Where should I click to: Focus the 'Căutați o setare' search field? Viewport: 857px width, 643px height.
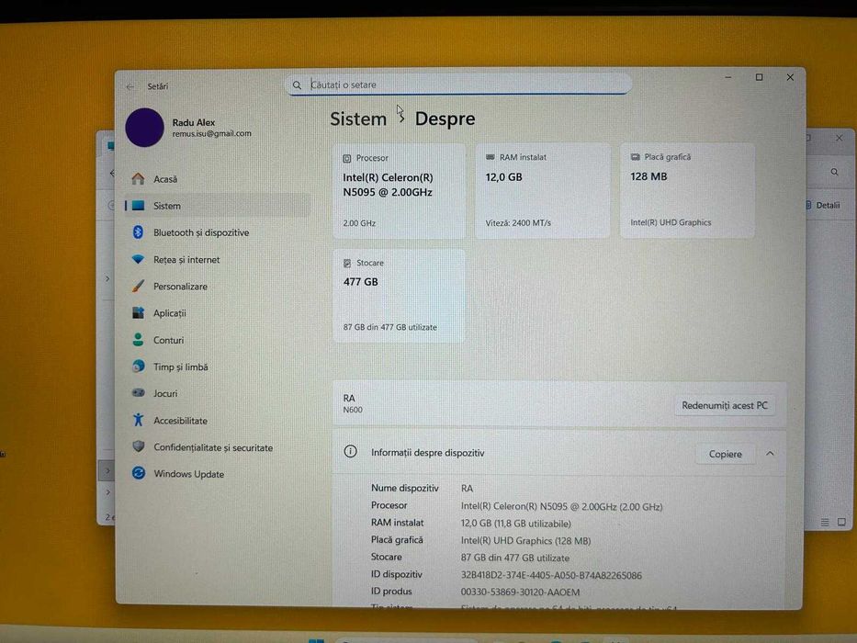(458, 85)
